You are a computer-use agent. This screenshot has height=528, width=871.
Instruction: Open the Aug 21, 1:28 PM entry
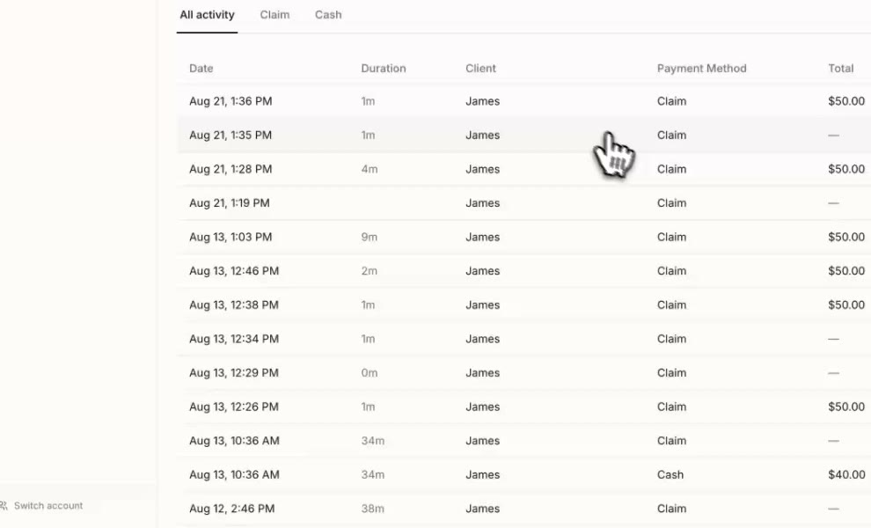523,169
